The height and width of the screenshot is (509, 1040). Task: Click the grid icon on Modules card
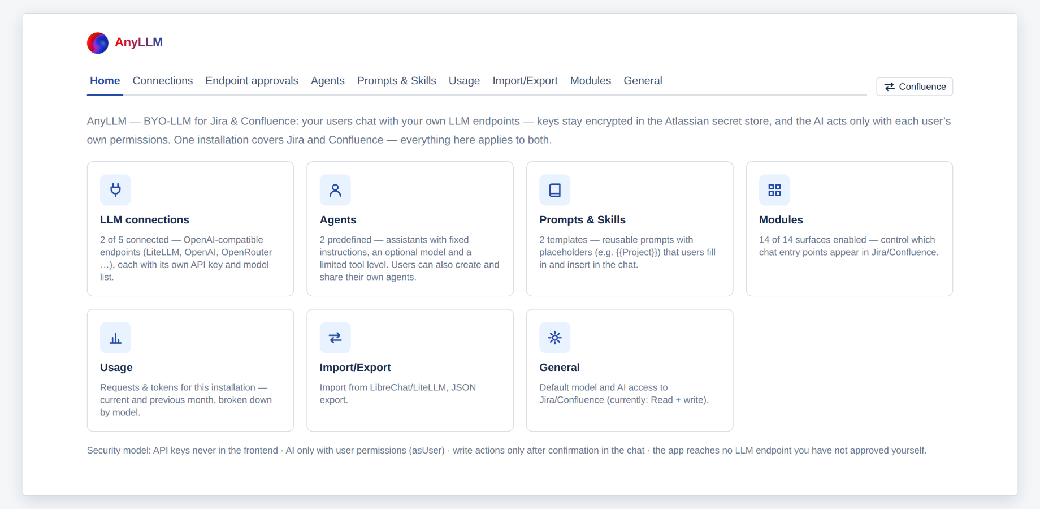(x=774, y=190)
